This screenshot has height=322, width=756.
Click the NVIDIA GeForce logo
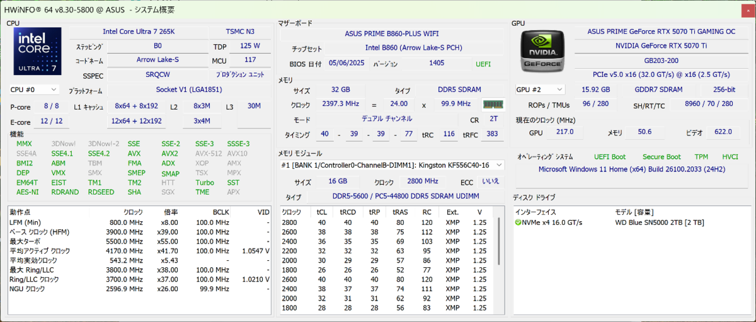pos(542,51)
